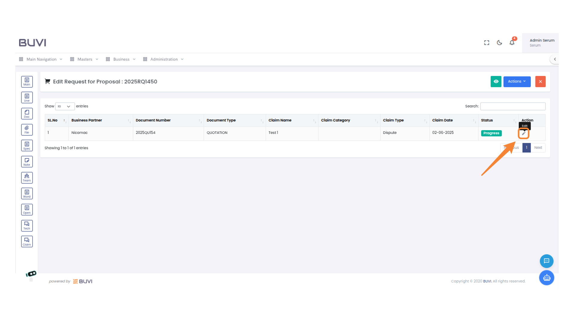This screenshot has width=574, height=323.
Task: Open the Main sidebar section
Action: coord(27,81)
